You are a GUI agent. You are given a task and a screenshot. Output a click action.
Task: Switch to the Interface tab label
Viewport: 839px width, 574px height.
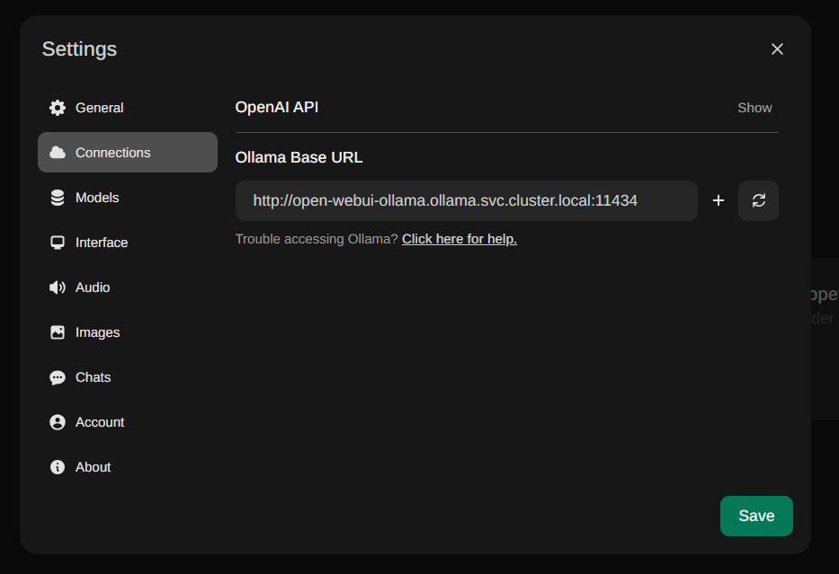[x=102, y=243]
